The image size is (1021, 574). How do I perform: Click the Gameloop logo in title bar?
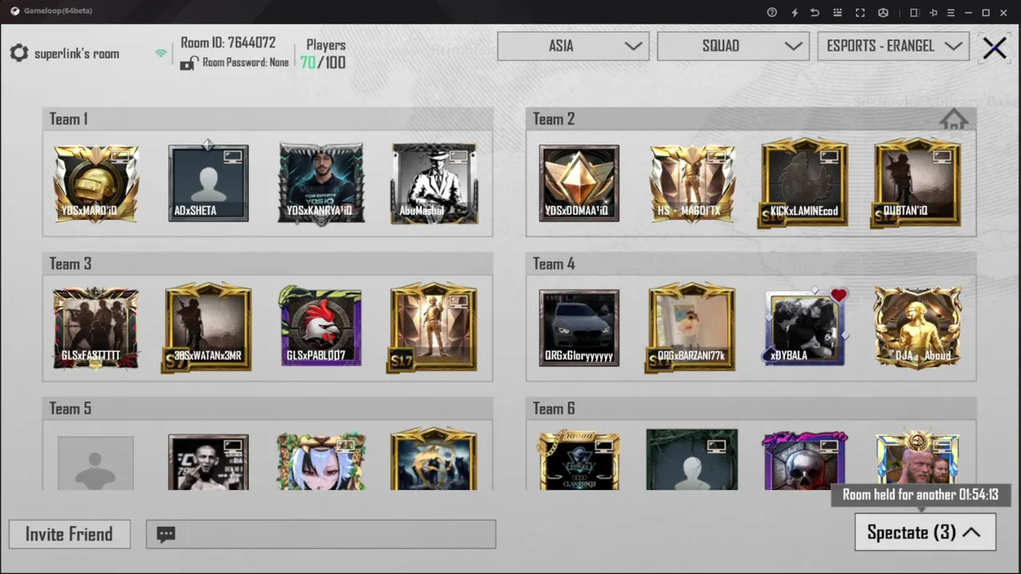click(15, 11)
